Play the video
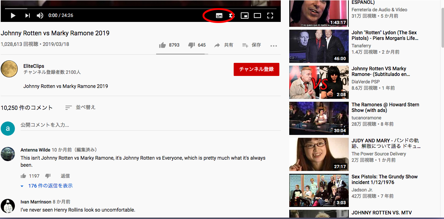The image size is (444, 219). click(13, 16)
